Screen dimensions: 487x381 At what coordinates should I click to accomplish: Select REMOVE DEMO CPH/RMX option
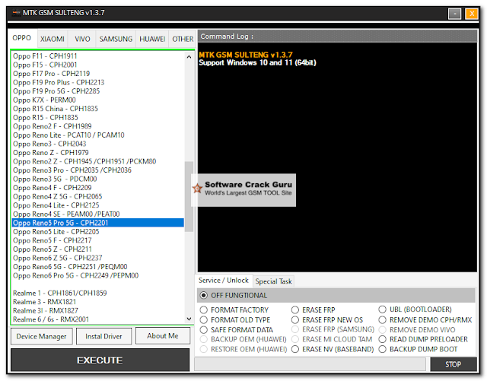tap(382, 320)
